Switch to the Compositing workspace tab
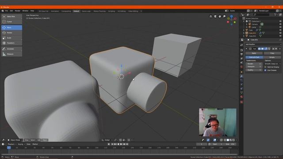Screen dimensions: 283x159 pos(66,11)
